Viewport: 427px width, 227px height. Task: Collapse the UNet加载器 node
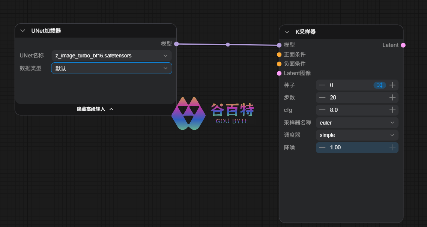point(23,31)
